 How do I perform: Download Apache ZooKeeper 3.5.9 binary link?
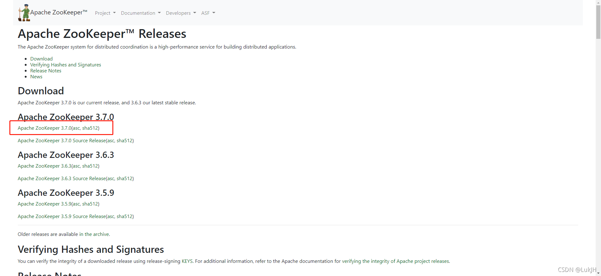click(44, 204)
